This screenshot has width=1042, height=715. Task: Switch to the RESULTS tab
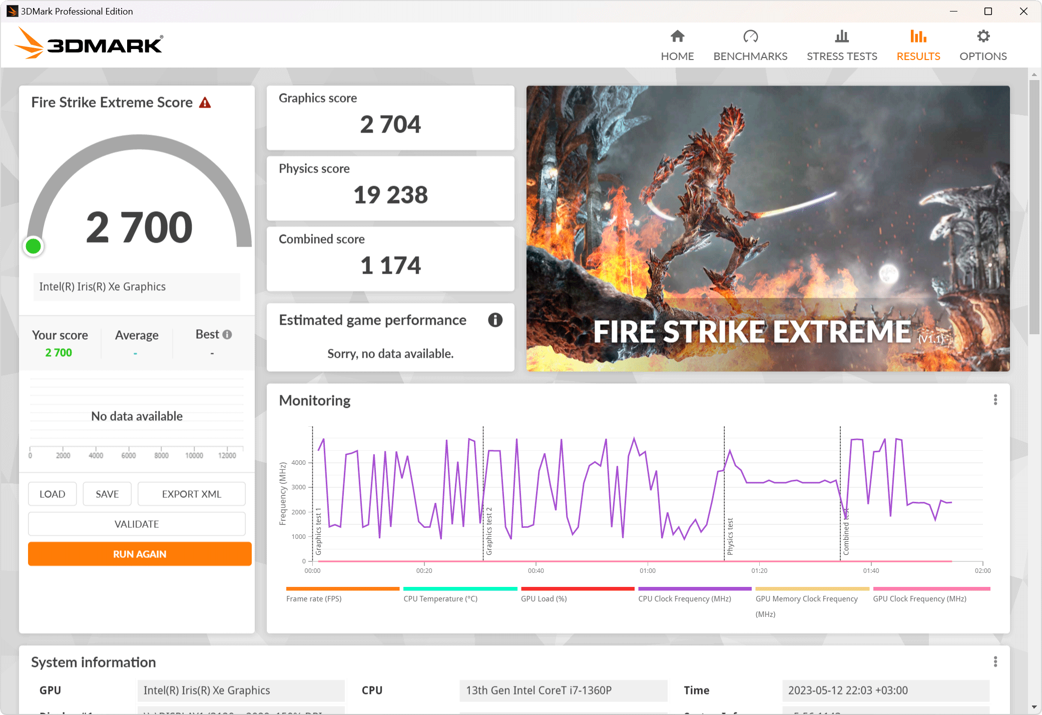[918, 56]
